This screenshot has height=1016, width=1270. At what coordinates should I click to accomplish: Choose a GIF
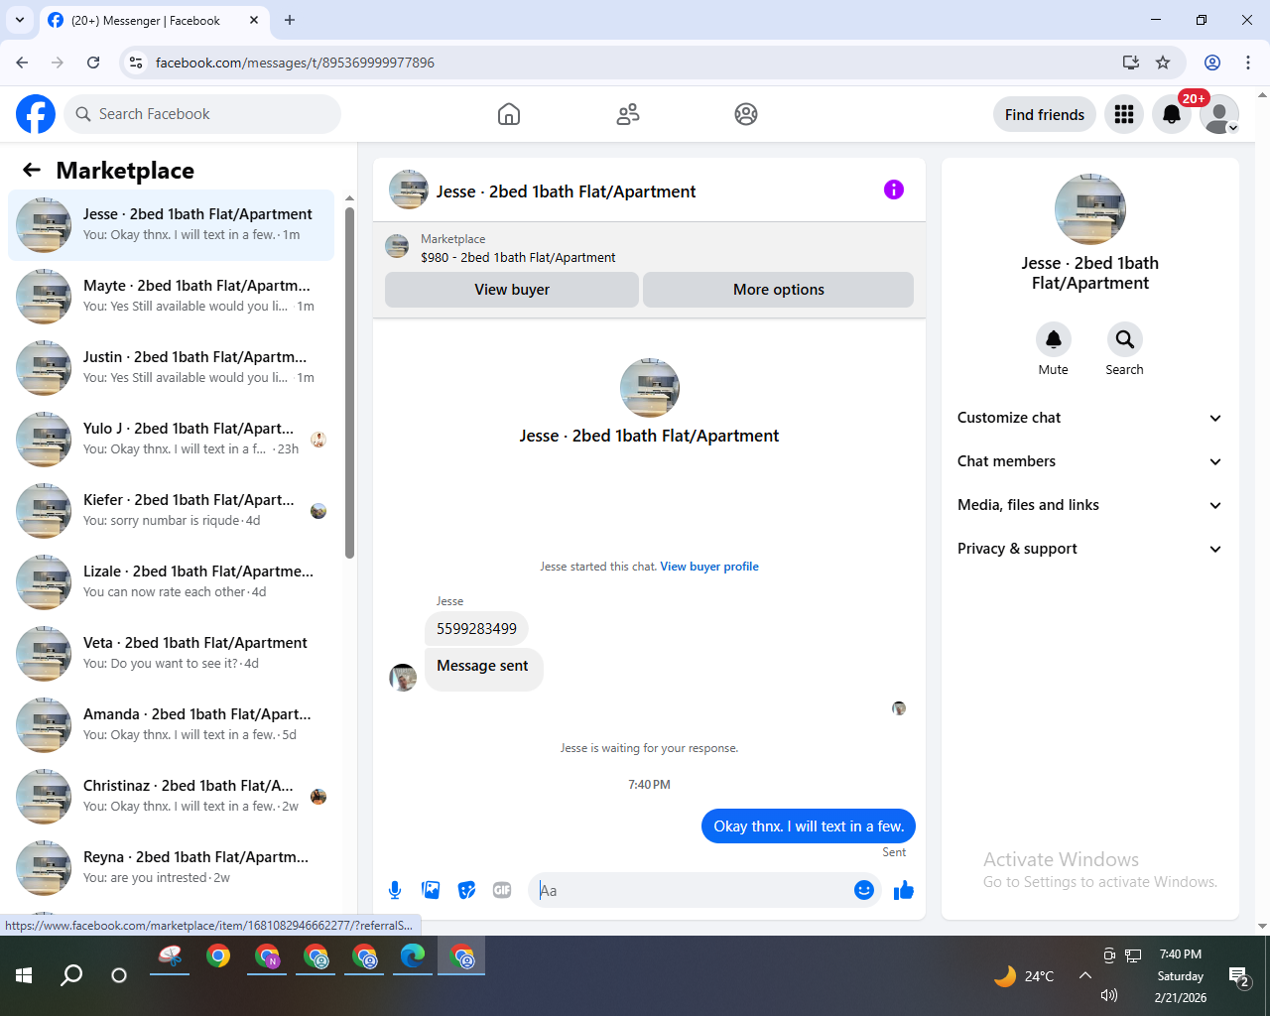tap(502, 890)
